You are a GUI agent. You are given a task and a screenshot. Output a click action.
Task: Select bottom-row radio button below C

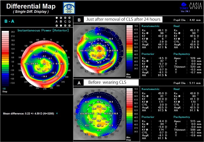pos(65,25)
